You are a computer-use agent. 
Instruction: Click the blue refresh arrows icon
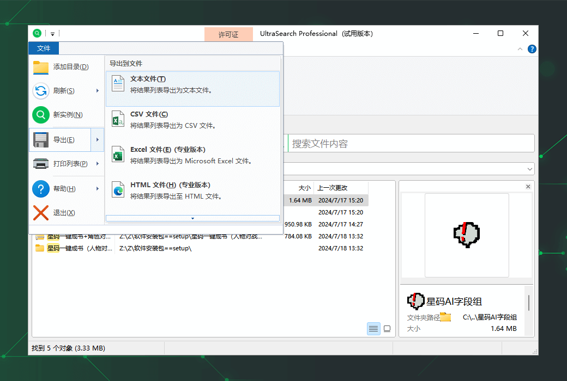point(41,91)
